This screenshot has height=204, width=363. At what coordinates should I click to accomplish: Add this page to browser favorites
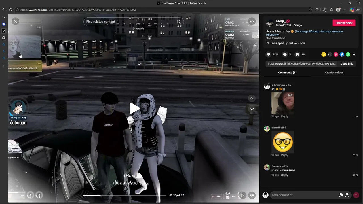point(310,10)
